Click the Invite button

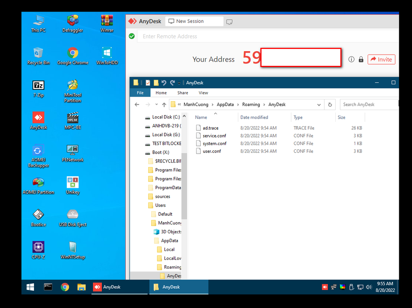coord(381,60)
